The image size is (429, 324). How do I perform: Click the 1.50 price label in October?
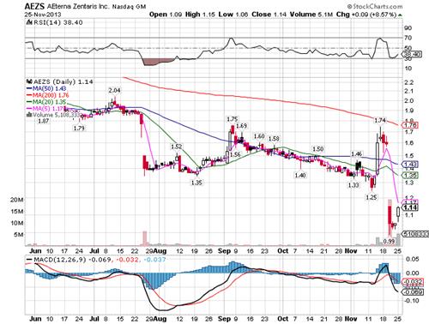[317, 149]
